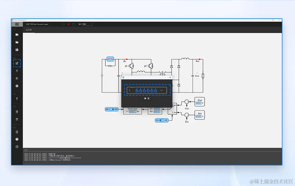Stop with the red square button

tap(69, 24)
